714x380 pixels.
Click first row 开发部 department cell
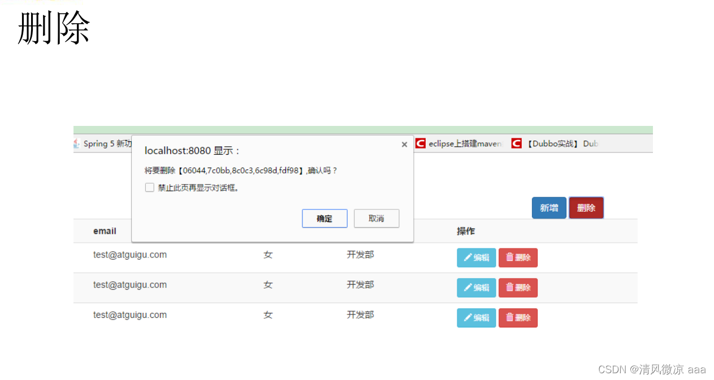pos(360,255)
